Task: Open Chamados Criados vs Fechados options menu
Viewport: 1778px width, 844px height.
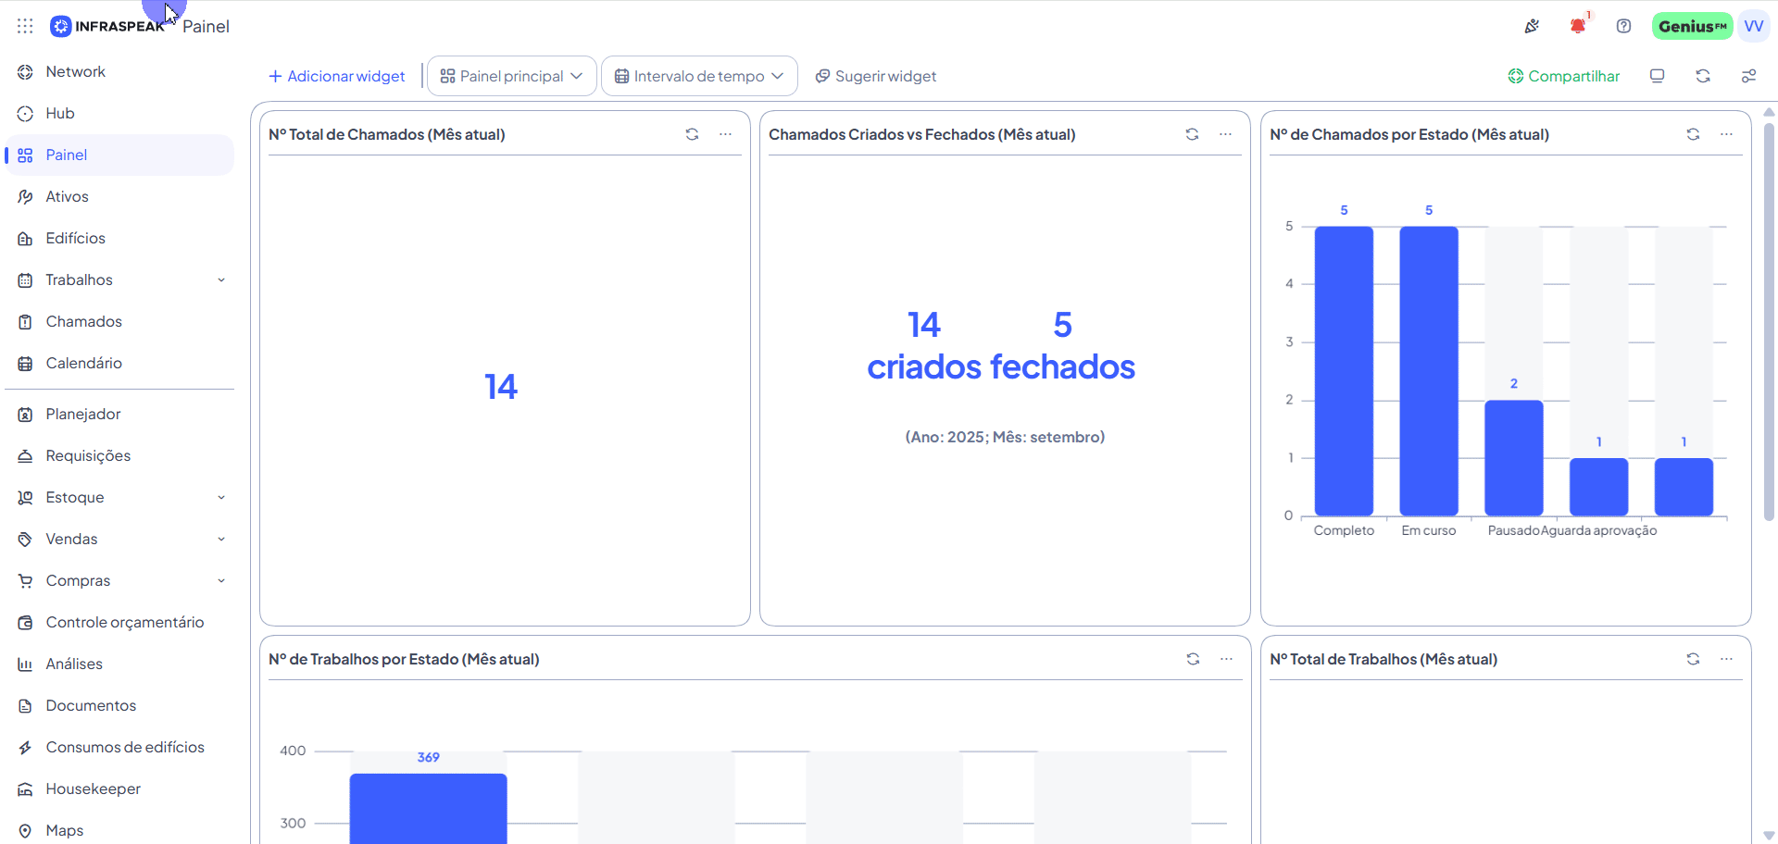Action: coord(1225,134)
